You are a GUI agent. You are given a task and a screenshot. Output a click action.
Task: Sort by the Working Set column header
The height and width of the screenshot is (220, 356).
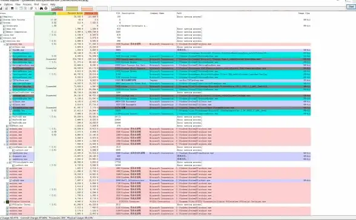[91, 13]
